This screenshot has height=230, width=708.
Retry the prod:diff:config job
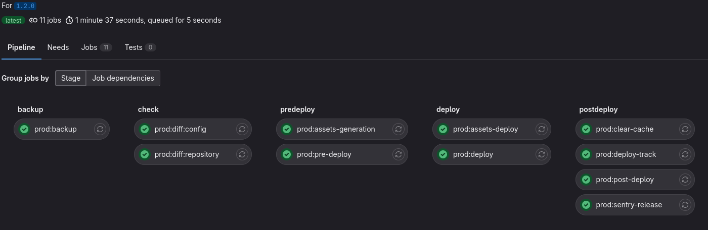pos(242,129)
